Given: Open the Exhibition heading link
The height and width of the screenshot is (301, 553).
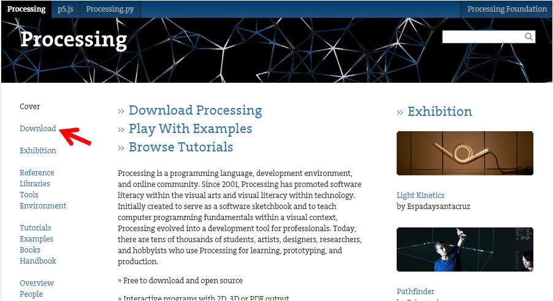Looking at the screenshot, I should [440, 112].
